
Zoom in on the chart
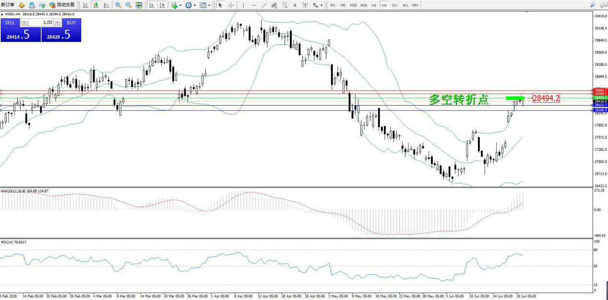tap(118, 5)
